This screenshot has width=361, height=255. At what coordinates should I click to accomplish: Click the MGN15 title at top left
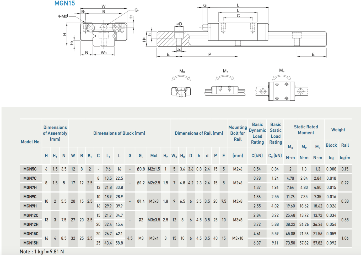[x=64, y=3]
